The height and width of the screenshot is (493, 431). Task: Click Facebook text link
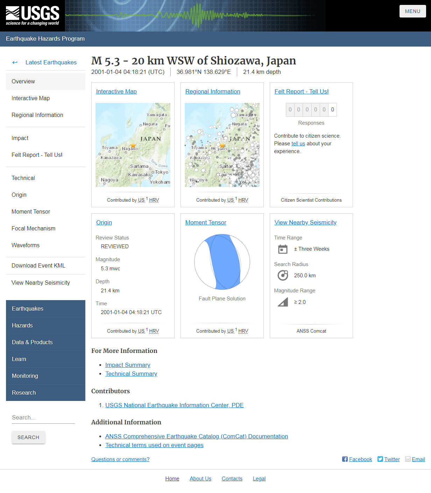click(x=361, y=459)
